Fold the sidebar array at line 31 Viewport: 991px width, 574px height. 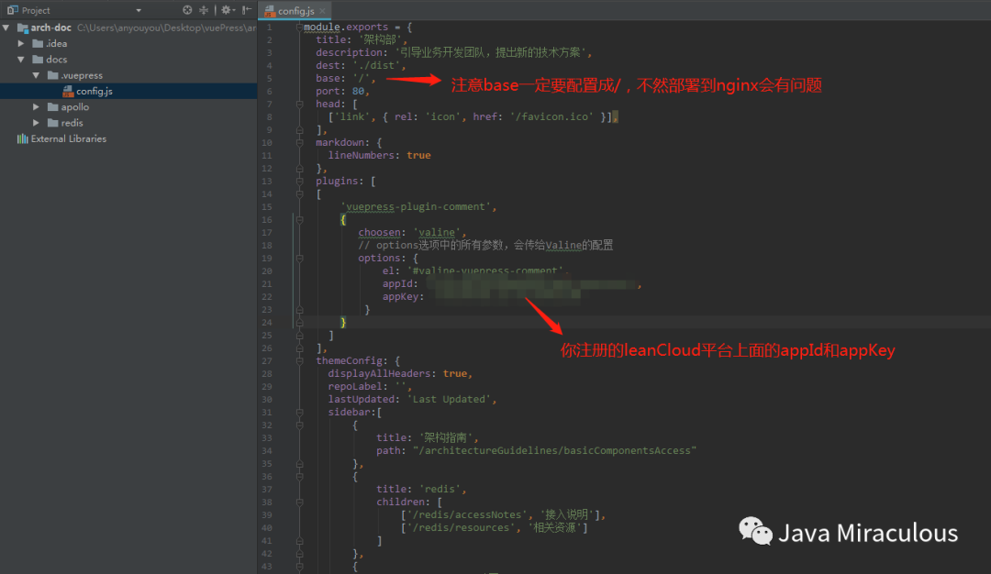click(299, 413)
